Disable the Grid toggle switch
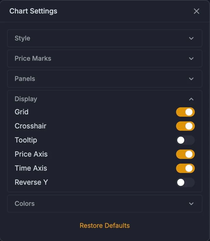This screenshot has width=210, height=241. [x=185, y=112]
